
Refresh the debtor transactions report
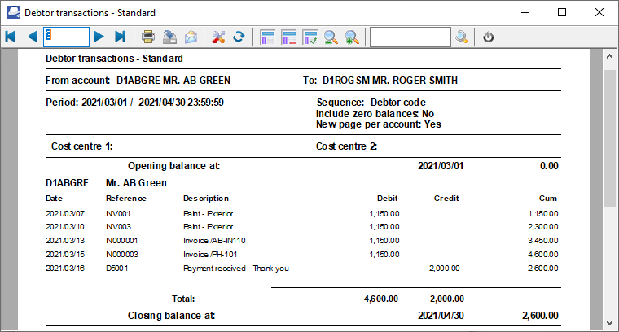239,37
